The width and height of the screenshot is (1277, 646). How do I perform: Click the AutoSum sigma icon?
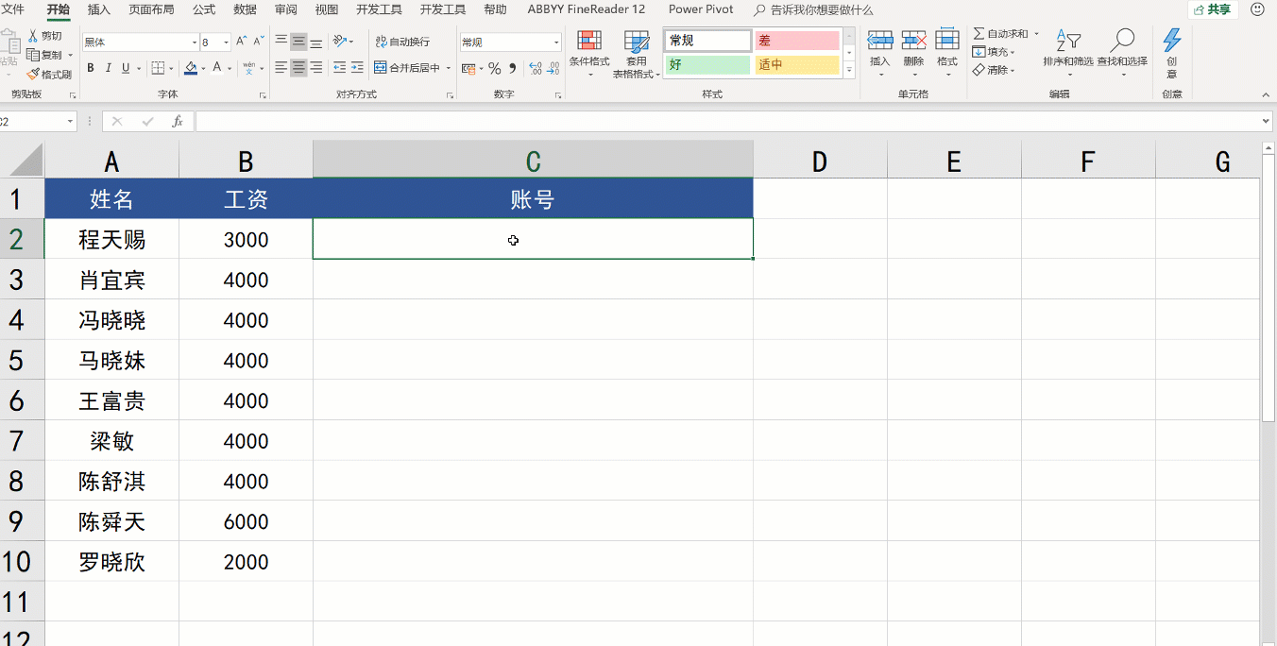click(979, 34)
